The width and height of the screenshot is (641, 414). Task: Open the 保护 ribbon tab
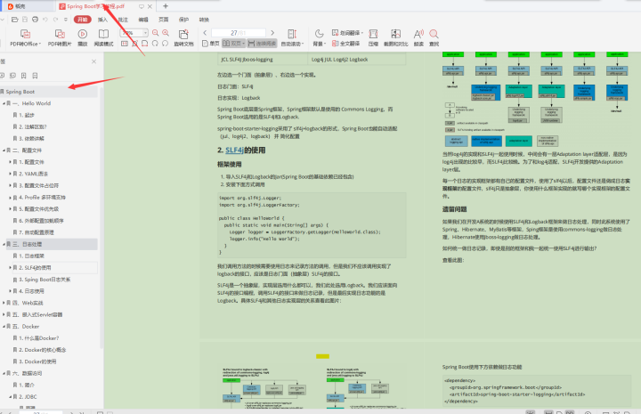183,20
